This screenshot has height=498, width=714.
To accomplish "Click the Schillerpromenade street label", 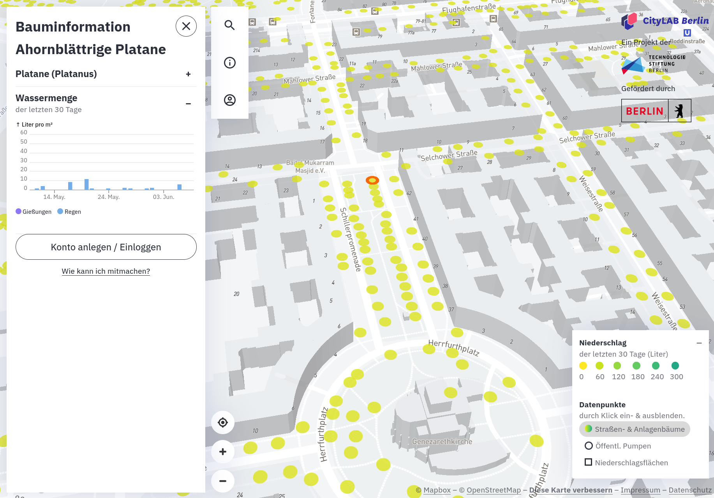I will [x=351, y=239].
